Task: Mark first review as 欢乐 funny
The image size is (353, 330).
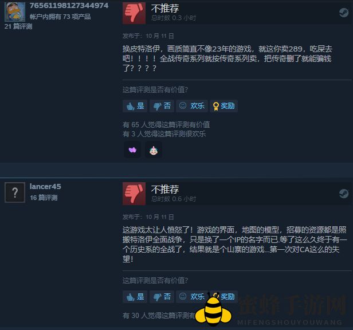Action: pyautogui.click(x=192, y=106)
